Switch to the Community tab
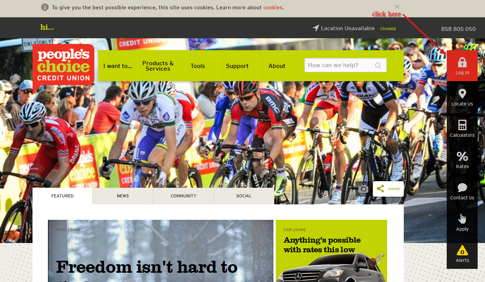Image resolution: width=485 pixels, height=282 pixels. tap(183, 196)
